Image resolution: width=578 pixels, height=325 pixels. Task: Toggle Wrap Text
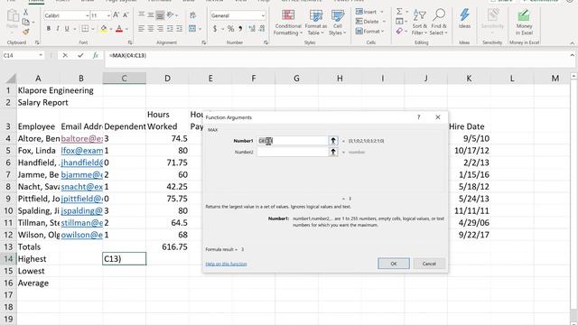coord(192,15)
